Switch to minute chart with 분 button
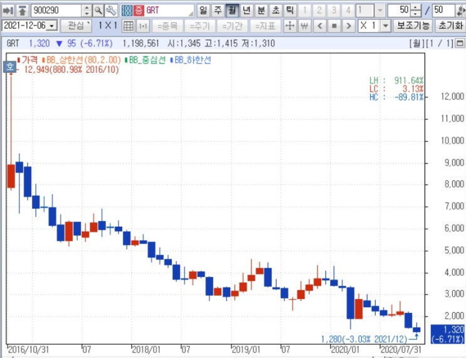 click(262, 11)
